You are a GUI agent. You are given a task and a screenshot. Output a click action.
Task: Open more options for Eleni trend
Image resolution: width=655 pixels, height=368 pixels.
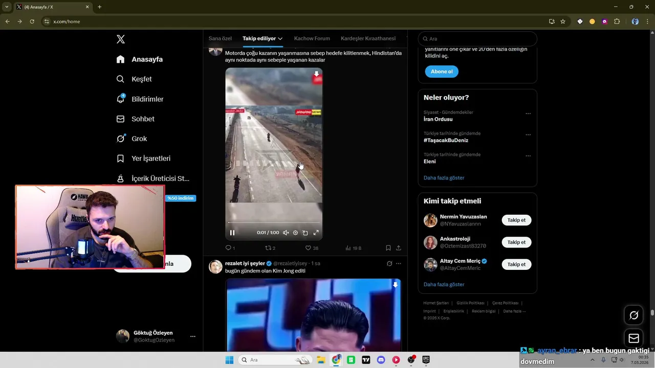pyautogui.click(x=528, y=156)
